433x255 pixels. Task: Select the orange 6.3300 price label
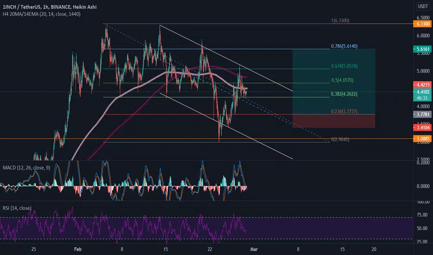click(422, 24)
